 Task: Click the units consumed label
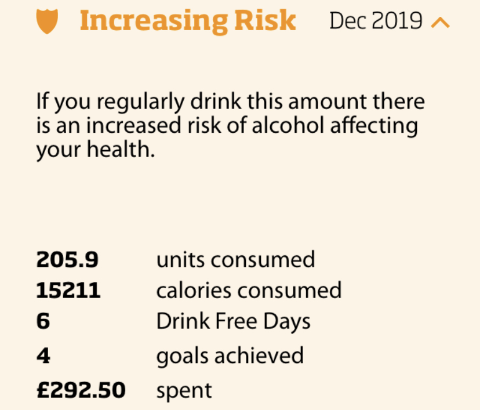[235, 260]
